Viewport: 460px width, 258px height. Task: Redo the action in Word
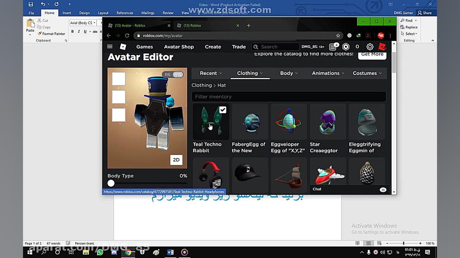[56, 4]
